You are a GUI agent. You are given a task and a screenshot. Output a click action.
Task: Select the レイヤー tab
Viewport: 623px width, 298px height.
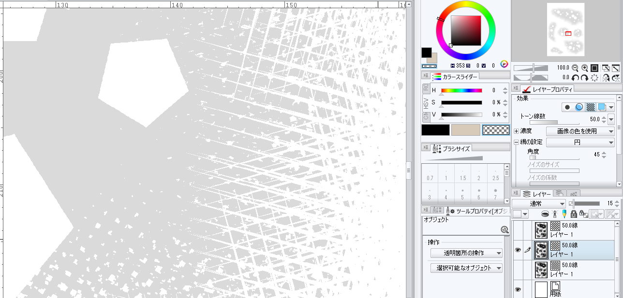(536, 193)
